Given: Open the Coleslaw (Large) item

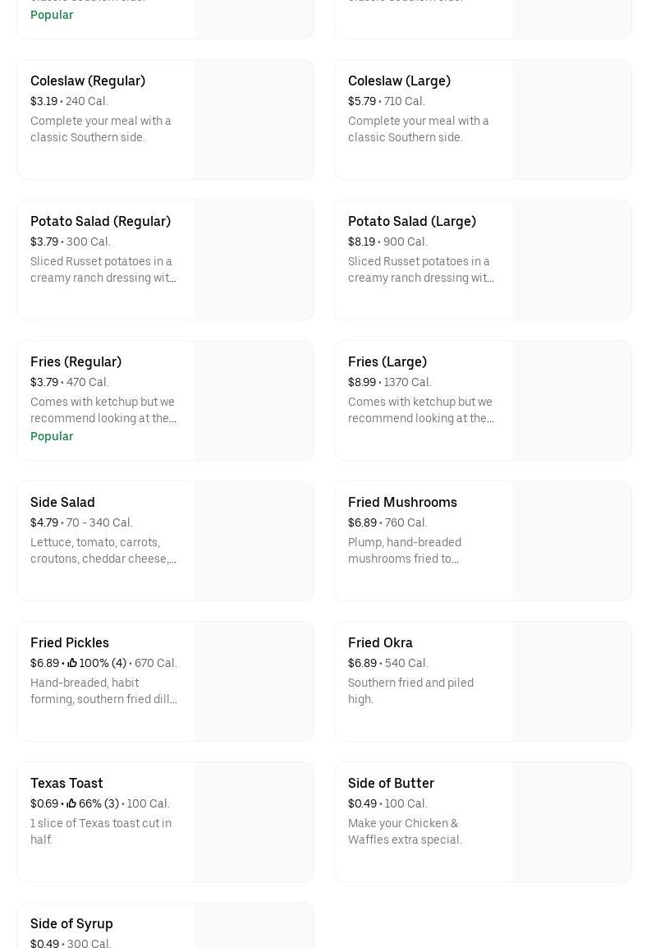Looking at the screenshot, I should point(399,81).
